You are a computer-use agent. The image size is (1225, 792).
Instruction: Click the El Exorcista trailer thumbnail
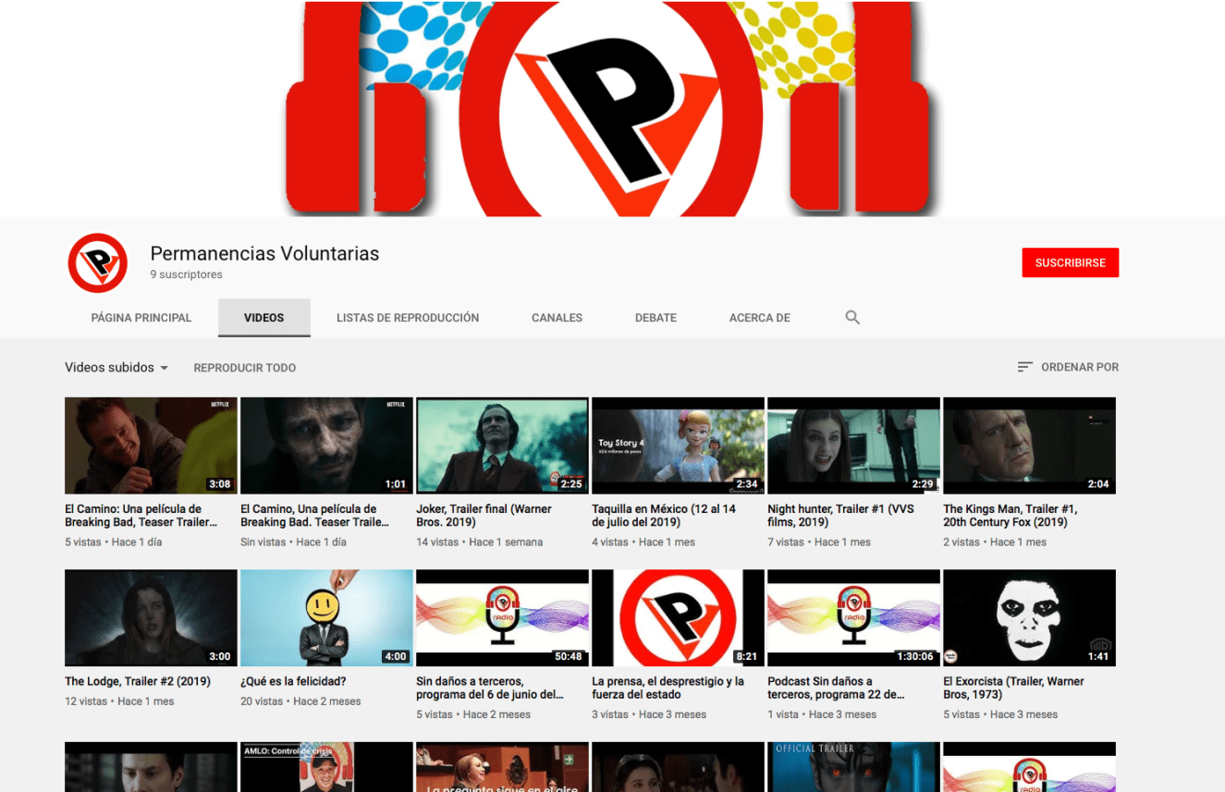pos(1029,617)
